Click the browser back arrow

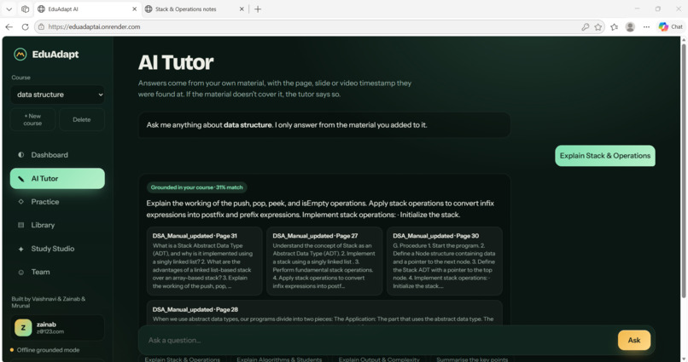click(9, 26)
